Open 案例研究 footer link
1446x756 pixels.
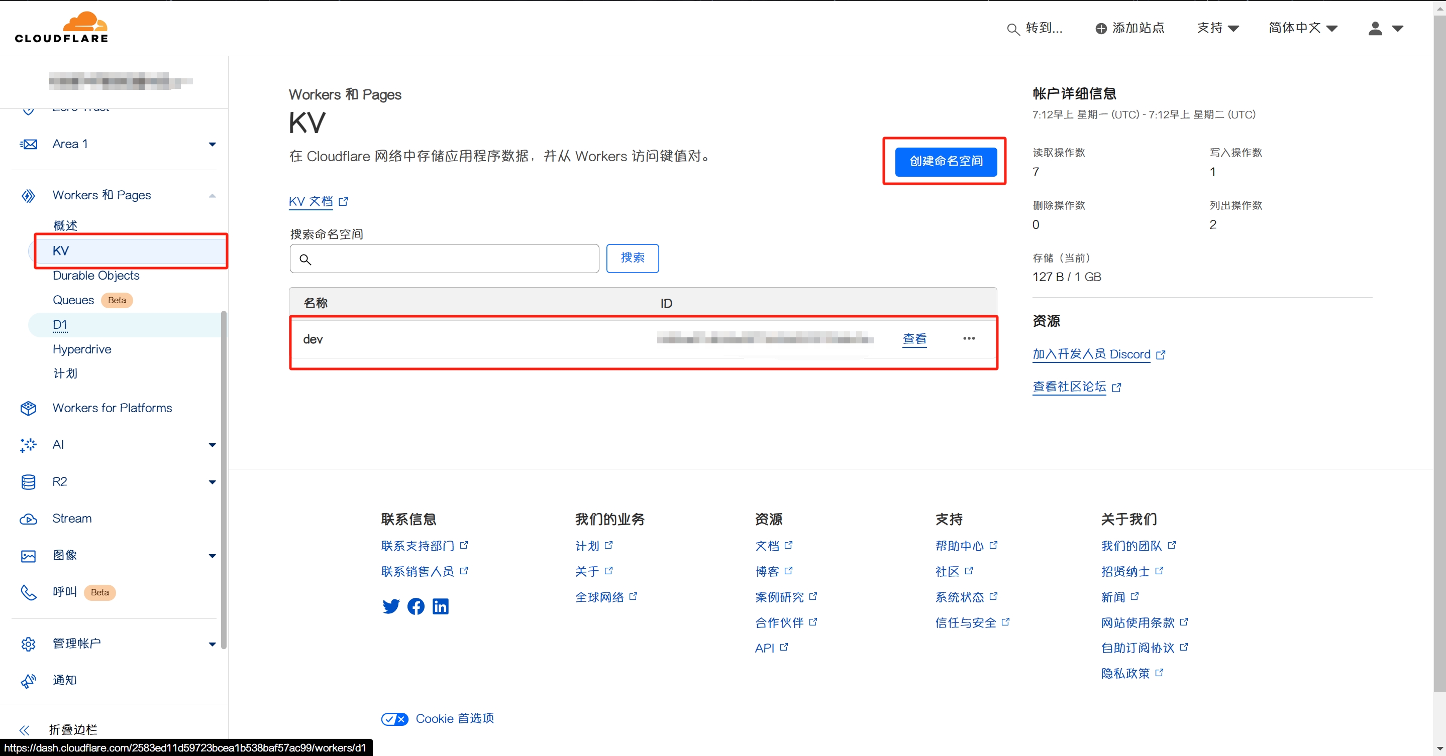click(780, 597)
